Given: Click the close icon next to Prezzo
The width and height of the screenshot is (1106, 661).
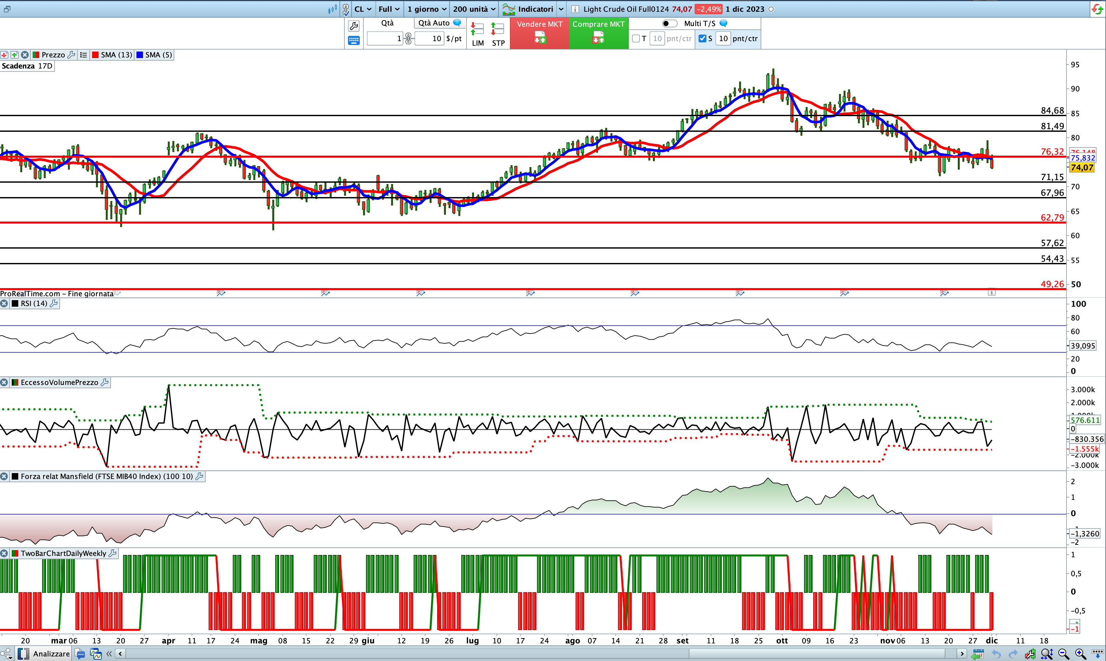Looking at the screenshot, I should [25, 55].
